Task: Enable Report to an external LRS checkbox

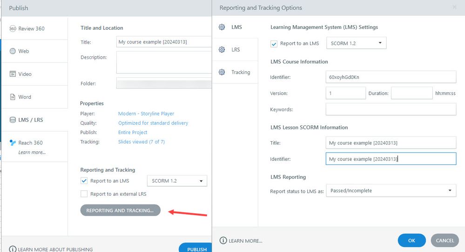Action: coord(84,194)
